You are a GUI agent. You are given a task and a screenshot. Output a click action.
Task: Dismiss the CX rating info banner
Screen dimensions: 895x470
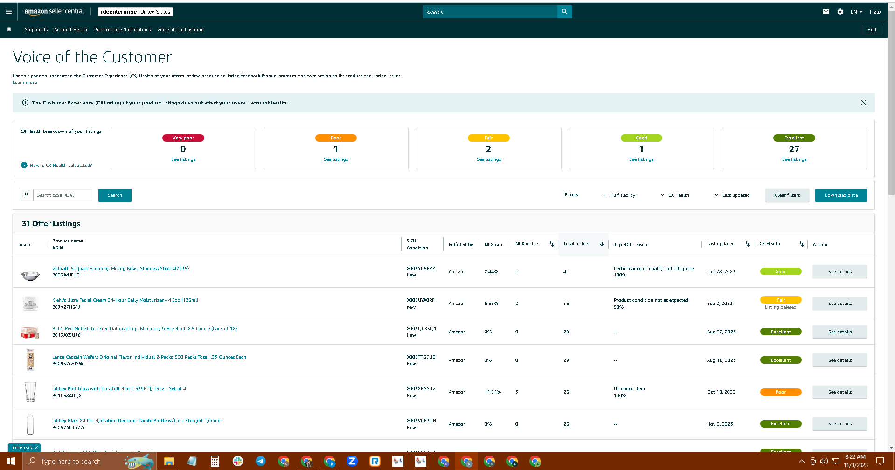864,103
